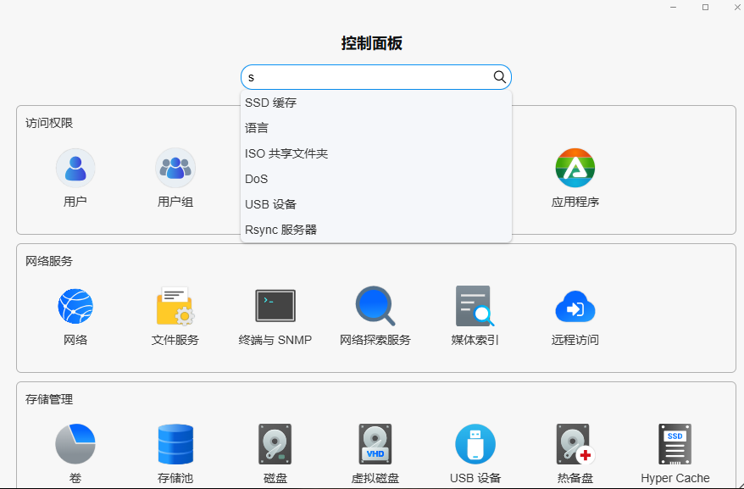Open the 用户 (Users) icon
The width and height of the screenshot is (744, 489).
[75, 169]
